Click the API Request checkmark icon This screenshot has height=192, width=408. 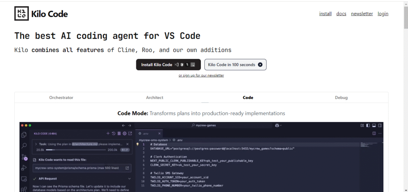pos(34,178)
